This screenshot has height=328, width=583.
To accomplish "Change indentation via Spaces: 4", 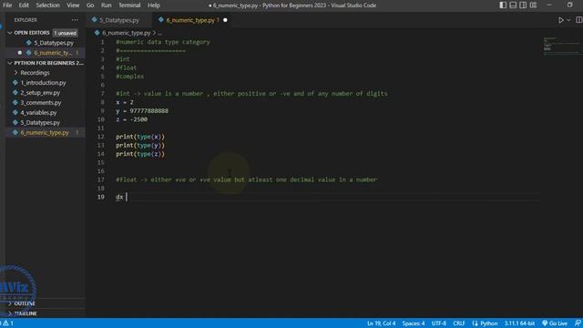I will [x=413, y=323].
